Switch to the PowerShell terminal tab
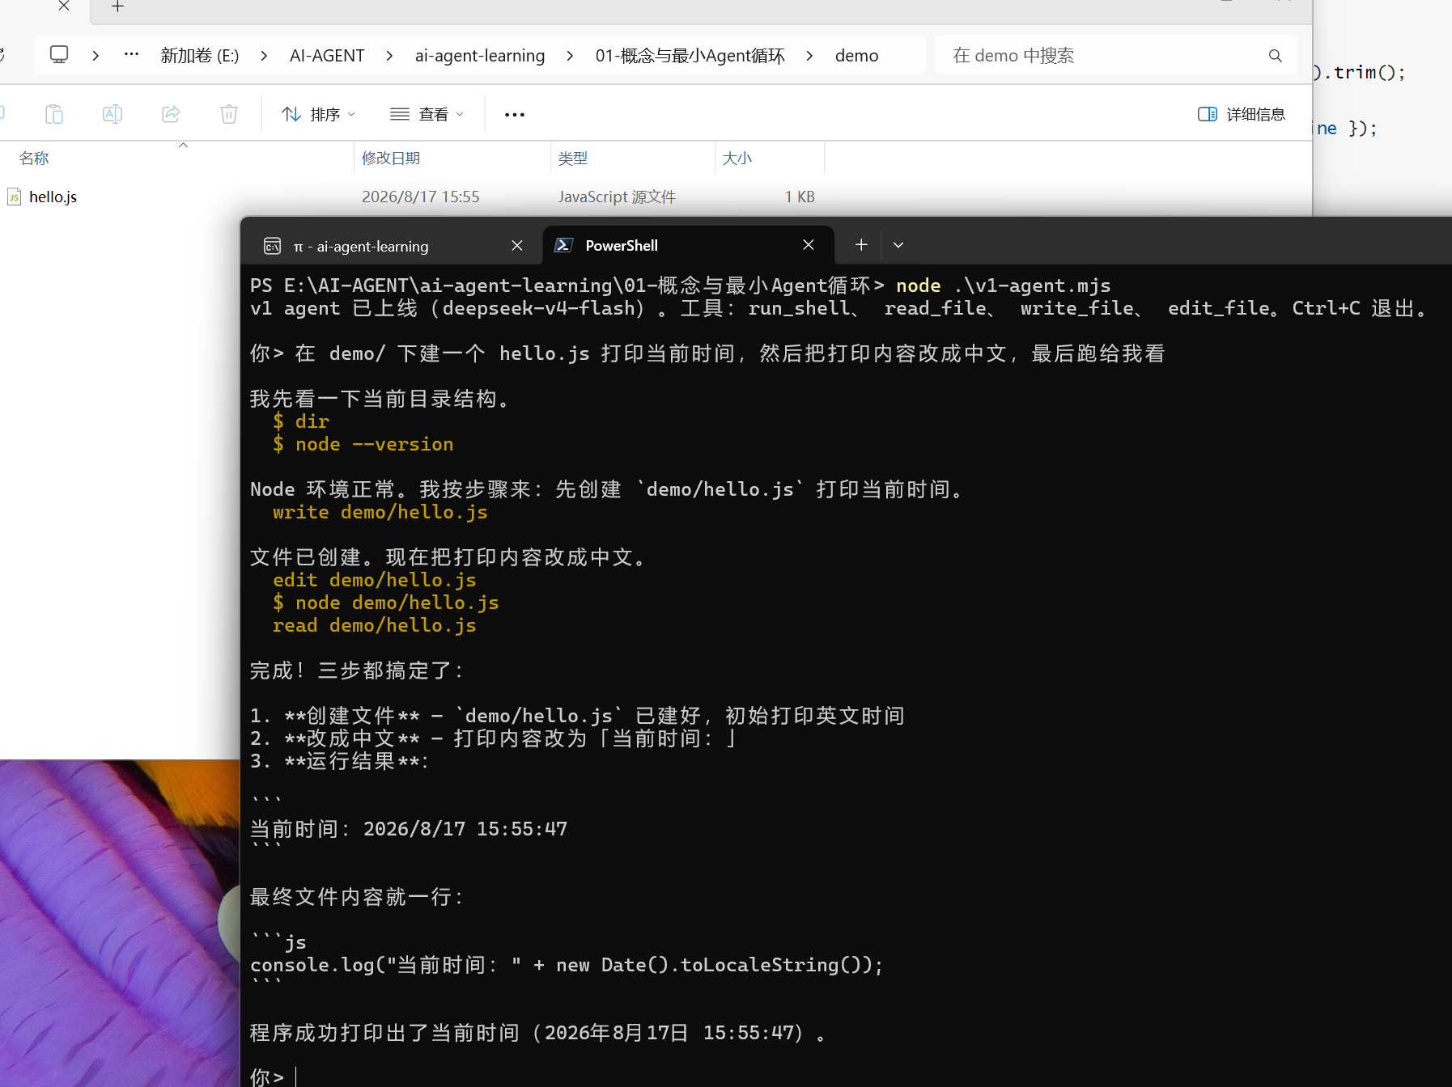1452x1087 pixels. 688,245
